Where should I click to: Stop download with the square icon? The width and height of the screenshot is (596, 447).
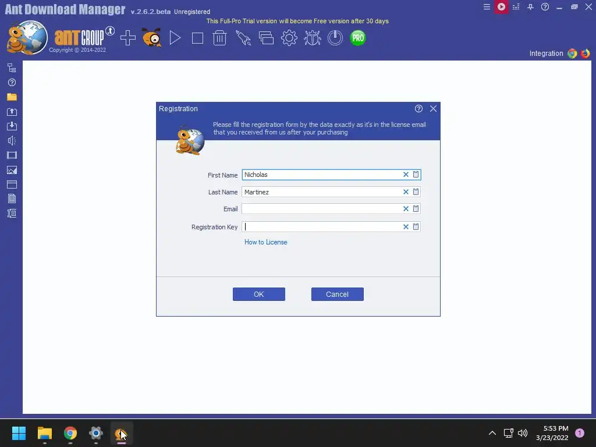click(197, 38)
